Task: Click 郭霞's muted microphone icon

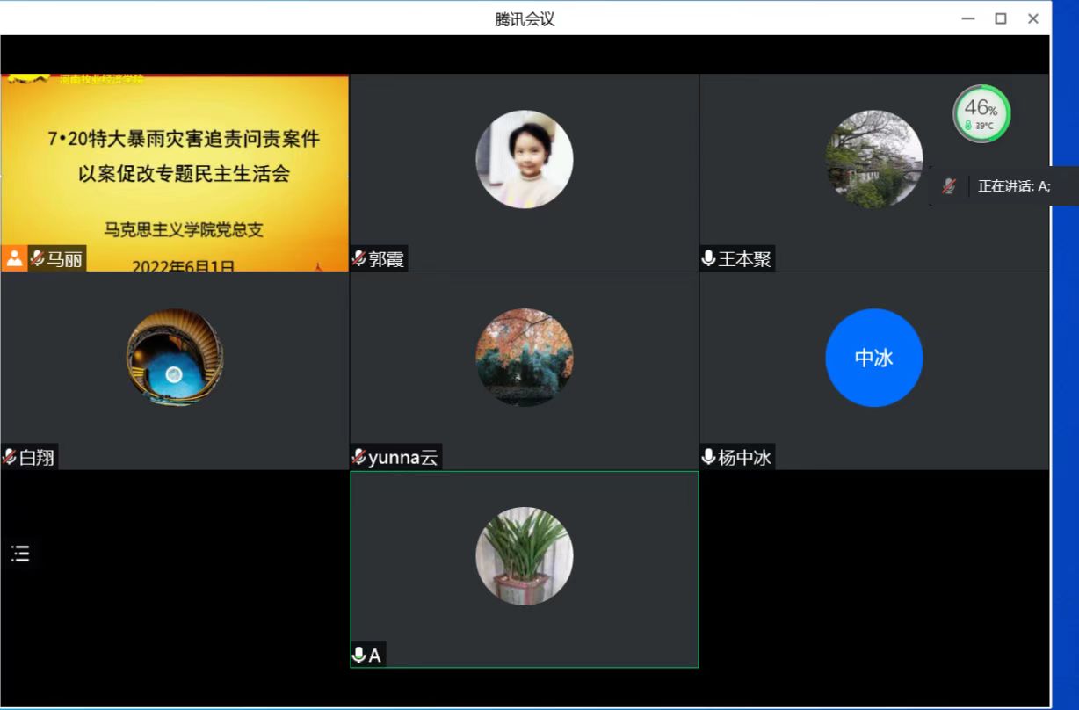Action: click(358, 259)
